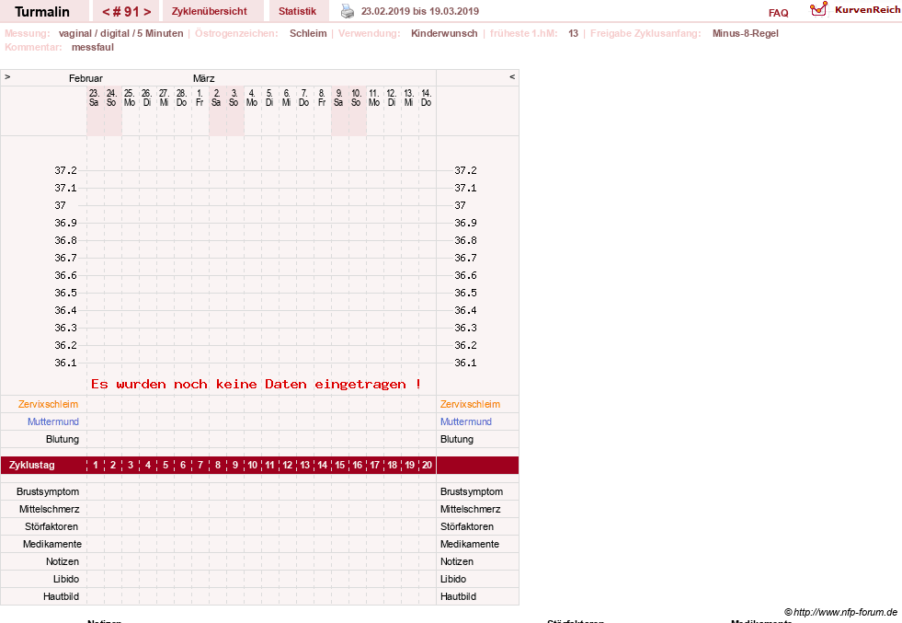The height and width of the screenshot is (623, 902).
Task: Click the Februar month label
Action: tap(86, 78)
